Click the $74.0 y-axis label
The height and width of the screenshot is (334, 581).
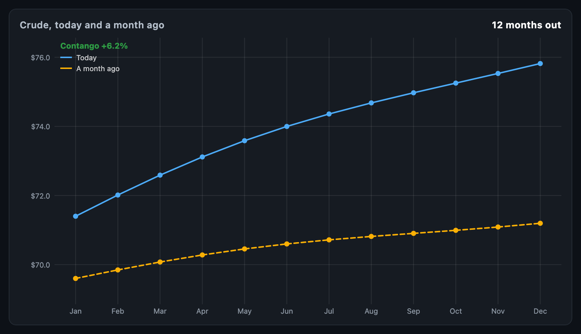(41, 127)
